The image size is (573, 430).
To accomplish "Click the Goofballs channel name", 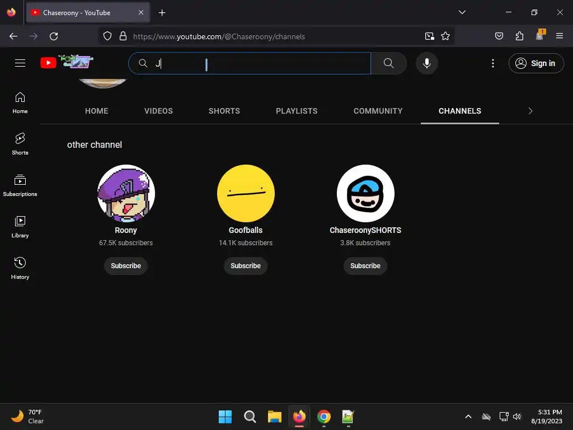I will [x=246, y=230].
